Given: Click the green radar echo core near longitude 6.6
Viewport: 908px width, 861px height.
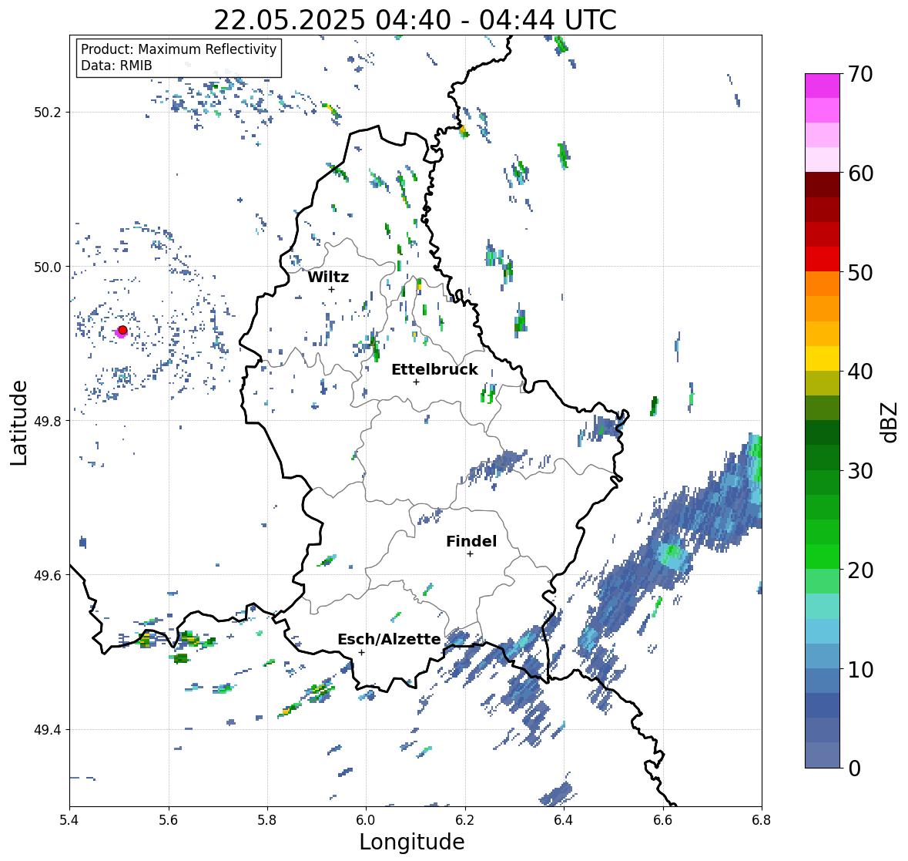Looking at the screenshot, I should pyautogui.click(x=672, y=552).
